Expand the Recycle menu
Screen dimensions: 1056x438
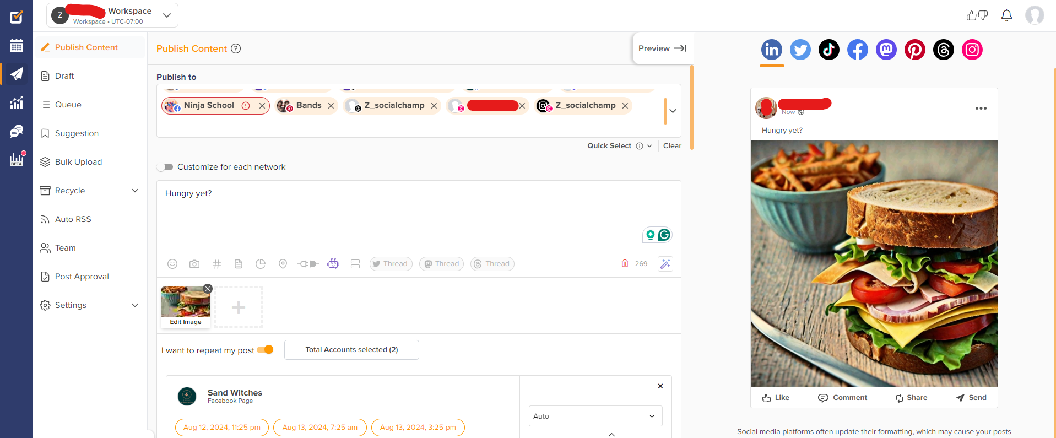click(x=135, y=191)
